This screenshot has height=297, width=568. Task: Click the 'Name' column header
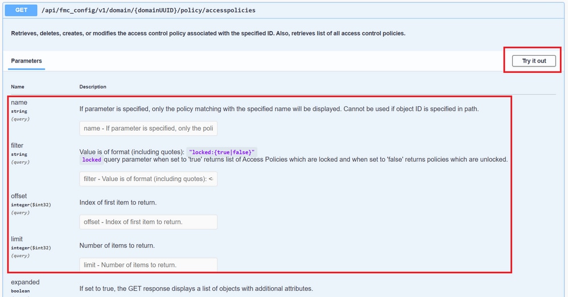point(18,87)
